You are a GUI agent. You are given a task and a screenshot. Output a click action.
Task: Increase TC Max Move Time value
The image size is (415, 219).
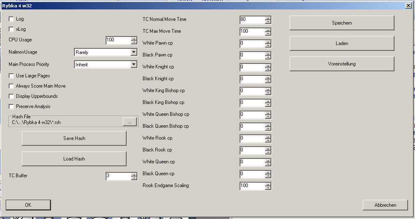268,30
